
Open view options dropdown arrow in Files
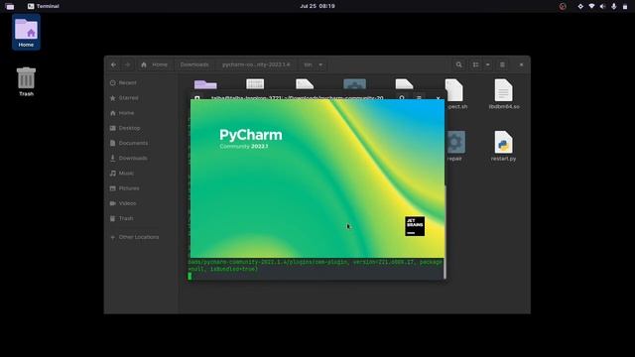point(487,64)
